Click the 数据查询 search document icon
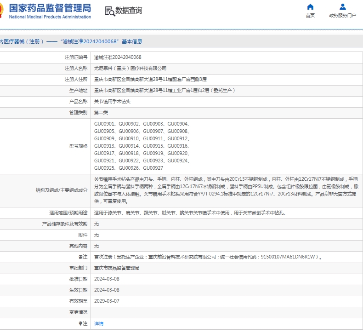363x333 pixels. 110,11
